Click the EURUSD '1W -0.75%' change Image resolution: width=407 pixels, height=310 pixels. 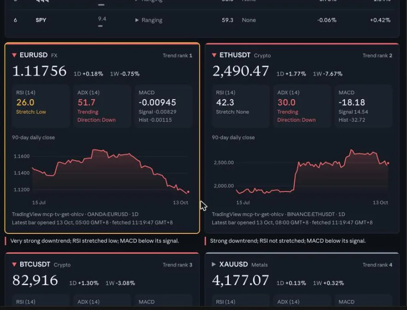125,74
